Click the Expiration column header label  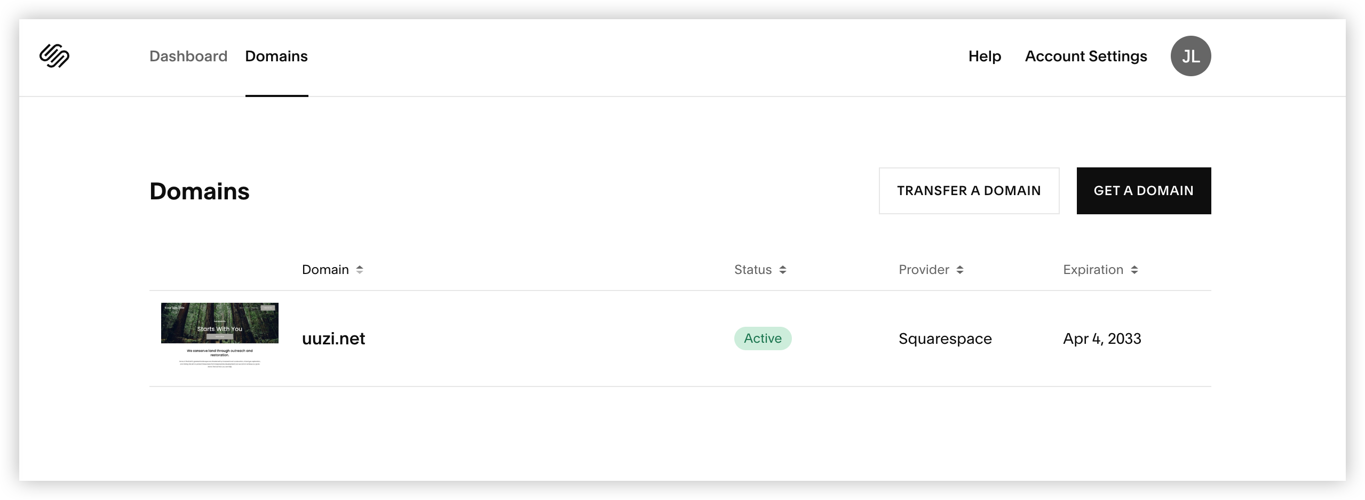pyautogui.click(x=1093, y=270)
